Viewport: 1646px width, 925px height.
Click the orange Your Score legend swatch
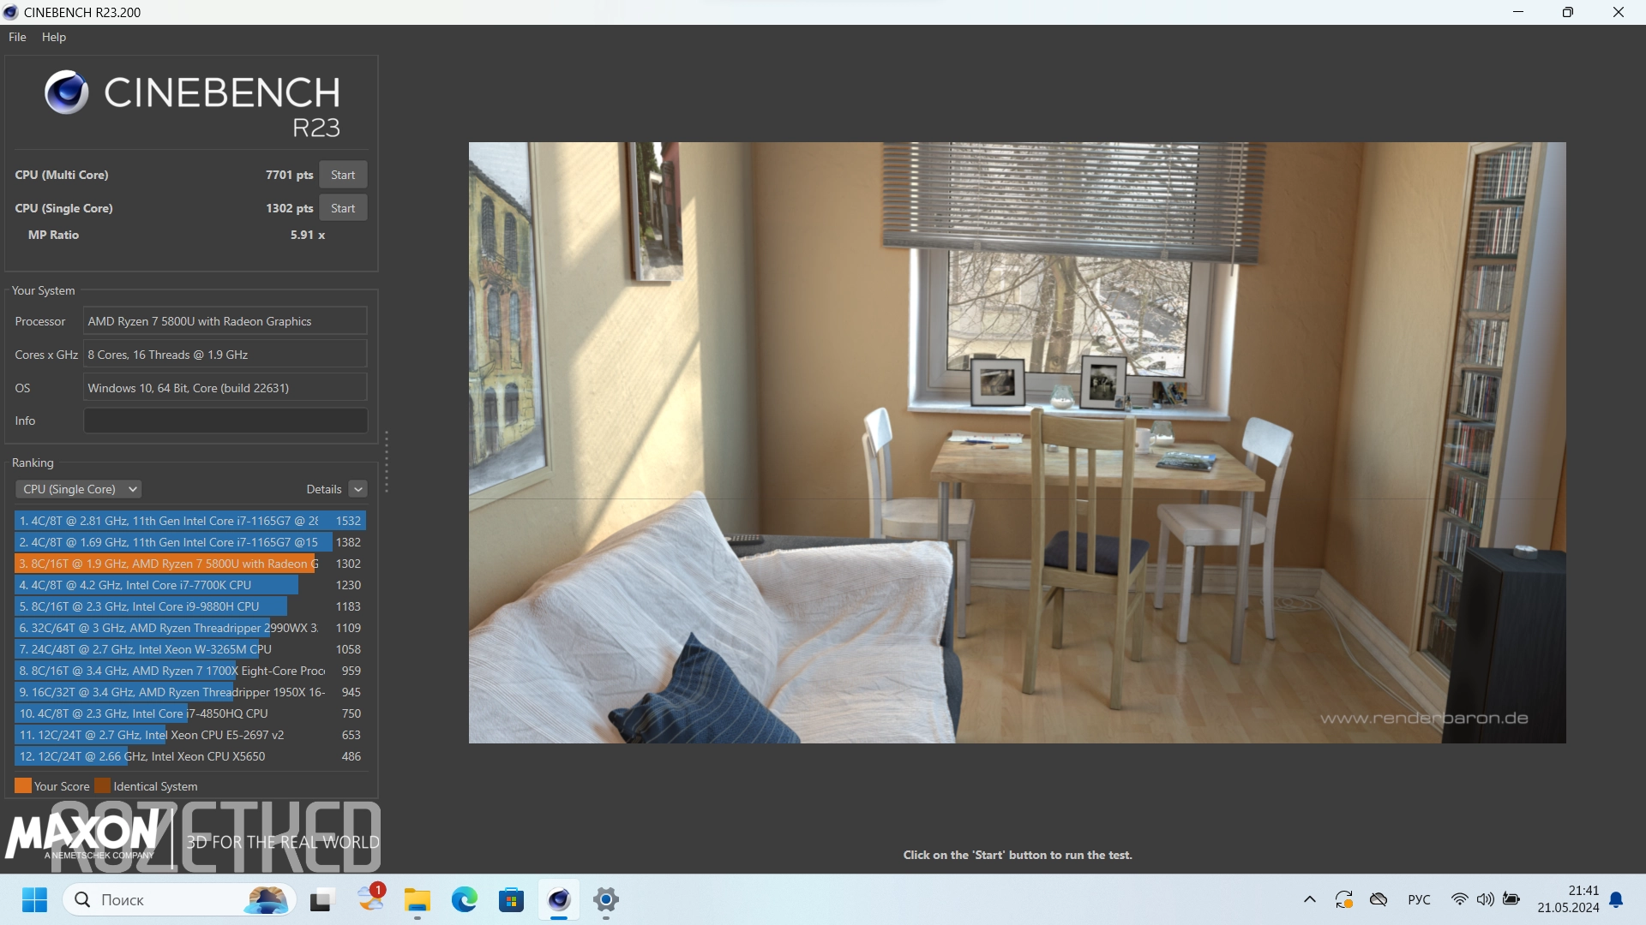[x=23, y=785]
